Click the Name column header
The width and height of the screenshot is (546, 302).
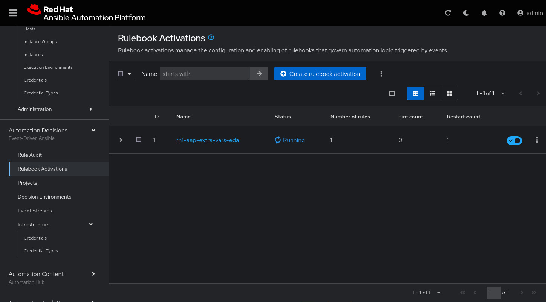pos(184,117)
